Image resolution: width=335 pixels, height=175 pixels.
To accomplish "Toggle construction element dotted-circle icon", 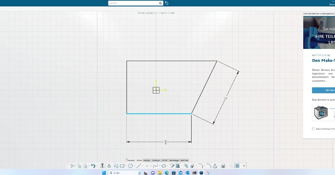I will pyautogui.click(x=231, y=166).
